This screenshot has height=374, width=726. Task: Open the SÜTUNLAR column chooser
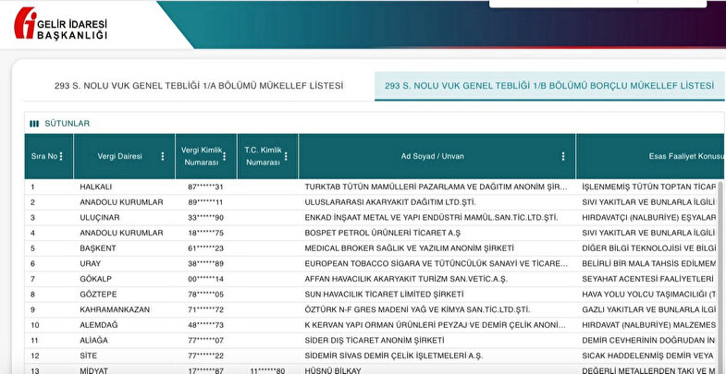60,124
